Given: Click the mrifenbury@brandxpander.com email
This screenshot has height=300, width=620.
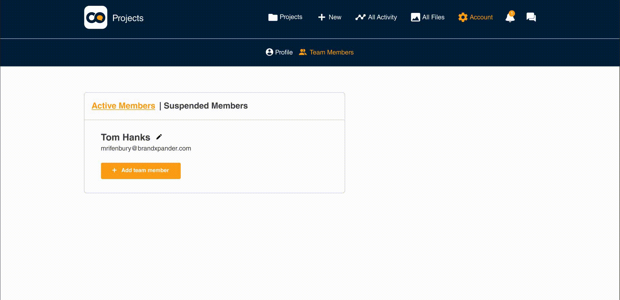Looking at the screenshot, I should click(x=146, y=148).
